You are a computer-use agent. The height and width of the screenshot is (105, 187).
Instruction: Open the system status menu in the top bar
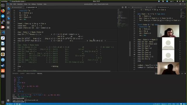tap(181, 1)
